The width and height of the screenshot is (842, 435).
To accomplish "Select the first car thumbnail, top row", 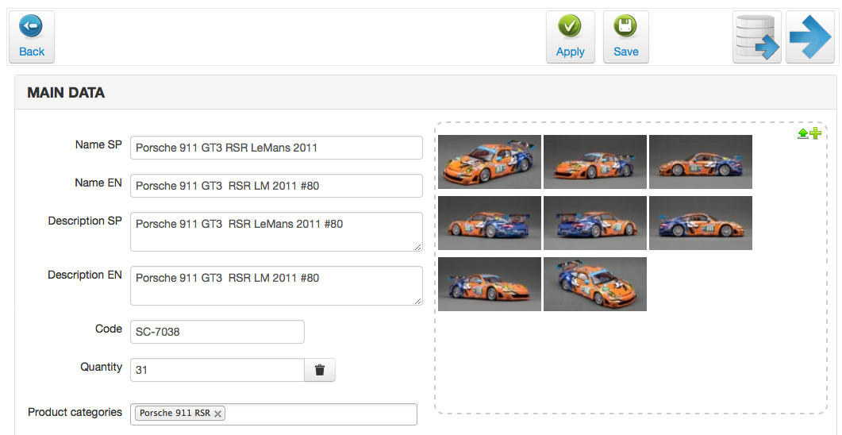I will coord(489,162).
